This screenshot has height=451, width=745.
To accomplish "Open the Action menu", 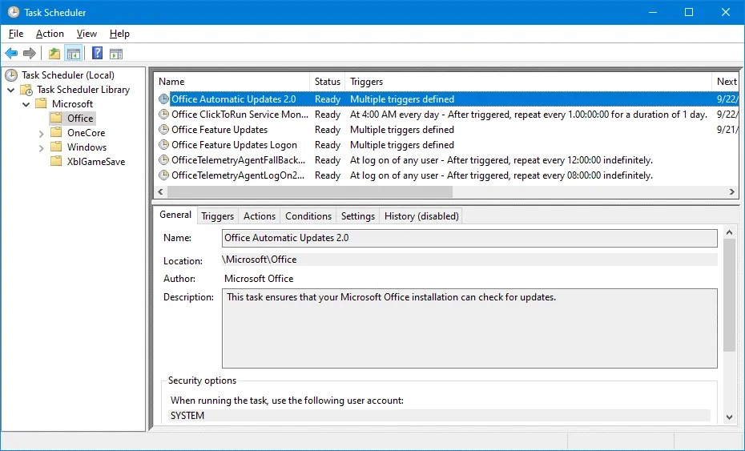I will (x=50, y=34).
